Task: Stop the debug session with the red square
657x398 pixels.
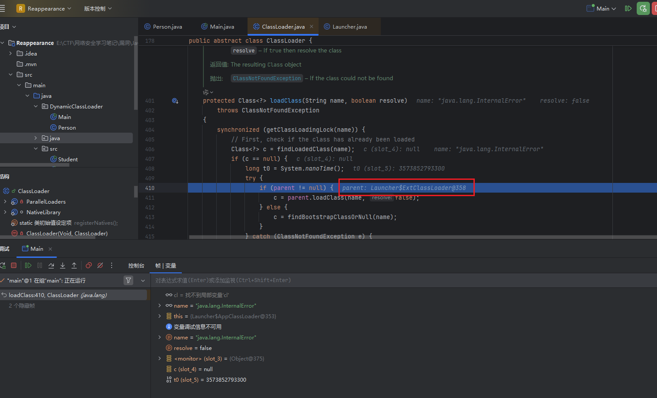Action: pyautogui.click(x=14, y=265)
